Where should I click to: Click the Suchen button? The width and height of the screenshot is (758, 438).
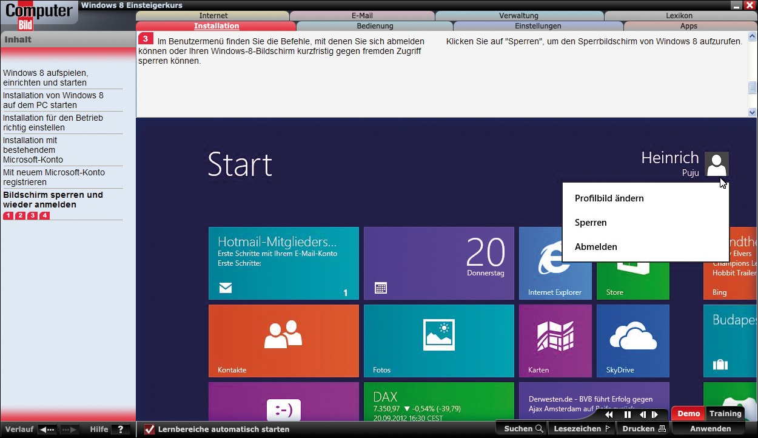coord(523,429)
